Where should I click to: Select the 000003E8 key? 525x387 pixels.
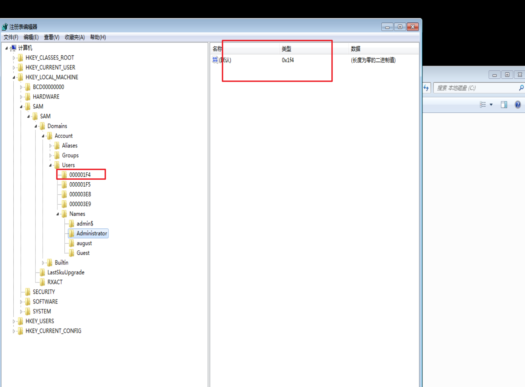coord(80,194)
